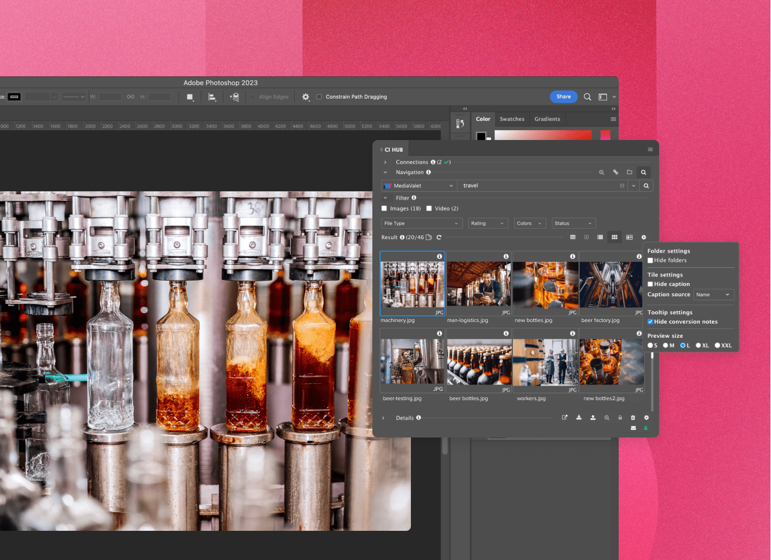Select preview size XXL

point(717,345)
